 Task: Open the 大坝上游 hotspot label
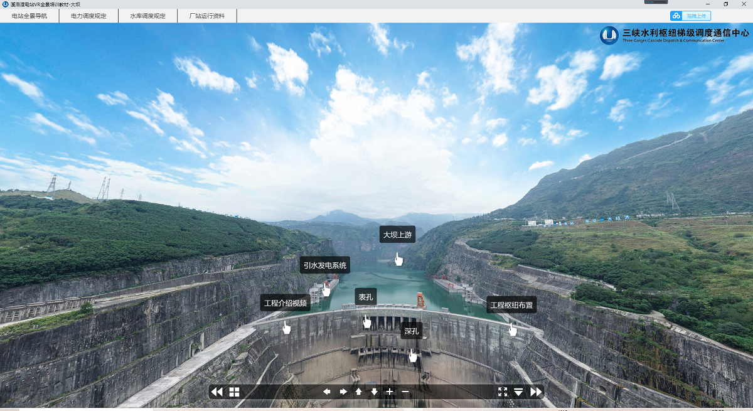click(397, 235)
